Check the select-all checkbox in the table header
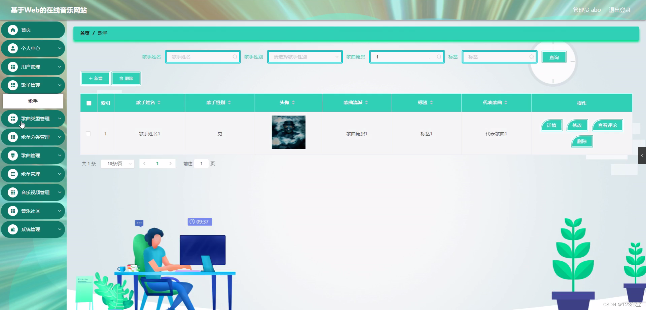The height and width of the screenshot is (310, 646). 88,103
